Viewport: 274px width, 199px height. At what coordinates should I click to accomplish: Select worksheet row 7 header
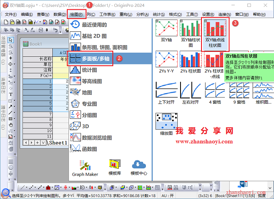point(37,114)
